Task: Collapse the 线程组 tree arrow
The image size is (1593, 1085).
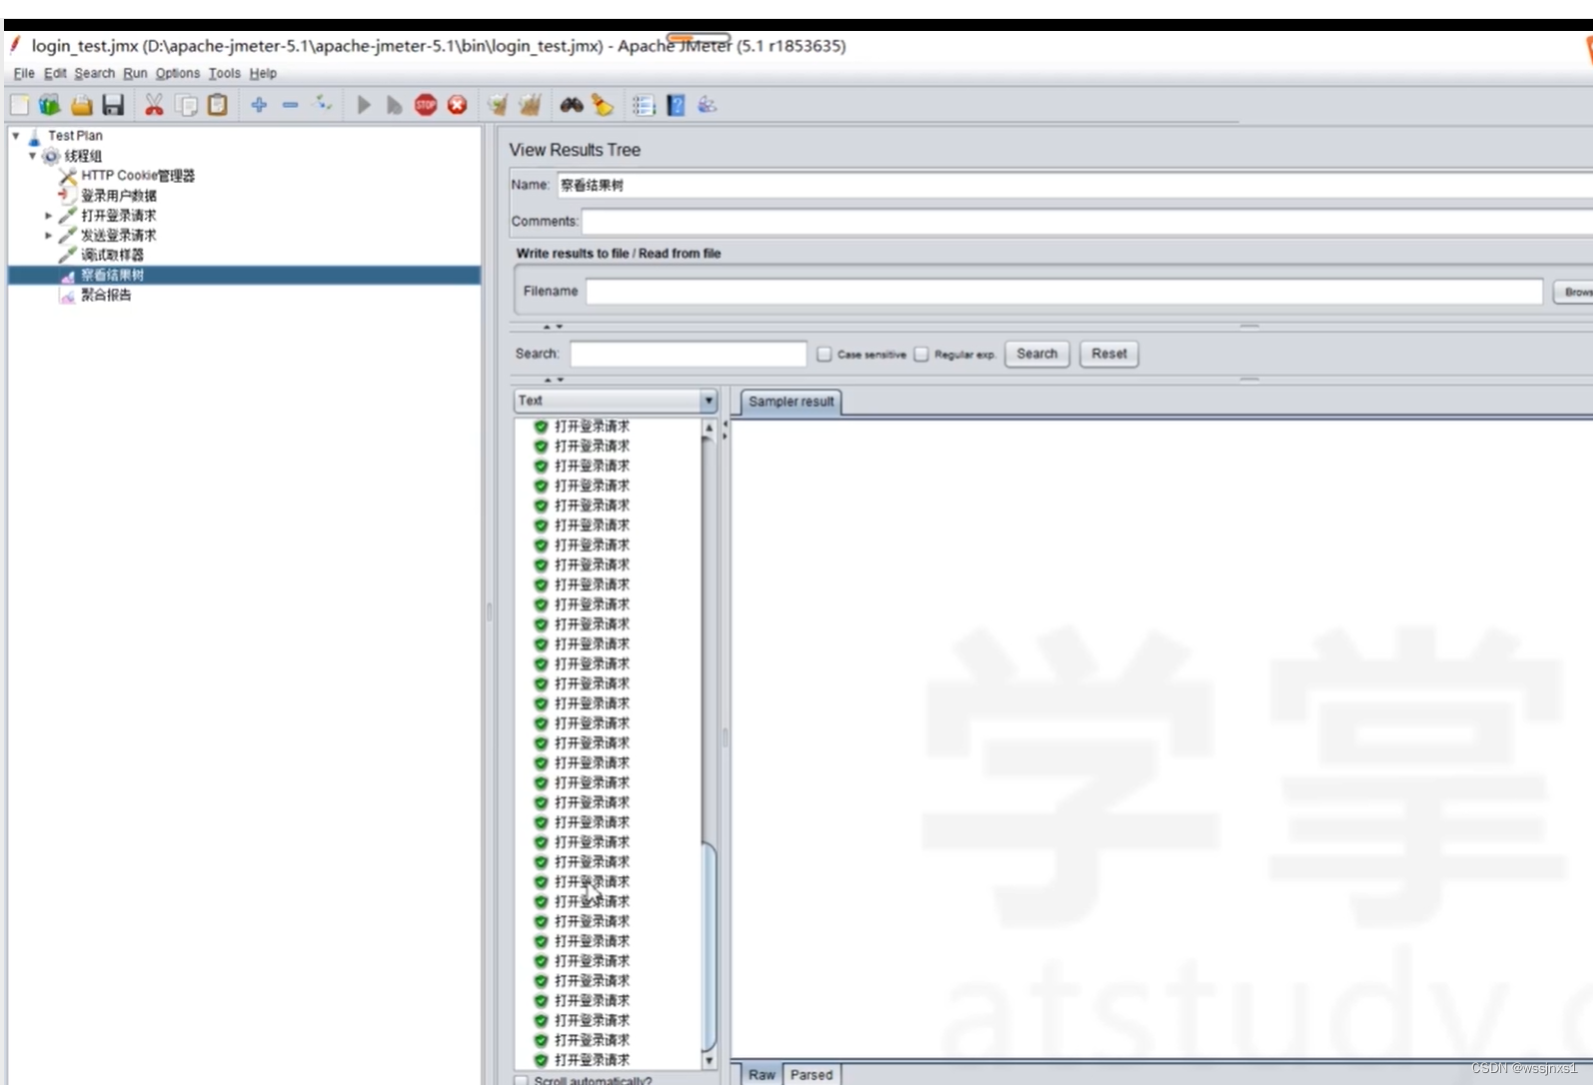Action: [x=32, y=155]
